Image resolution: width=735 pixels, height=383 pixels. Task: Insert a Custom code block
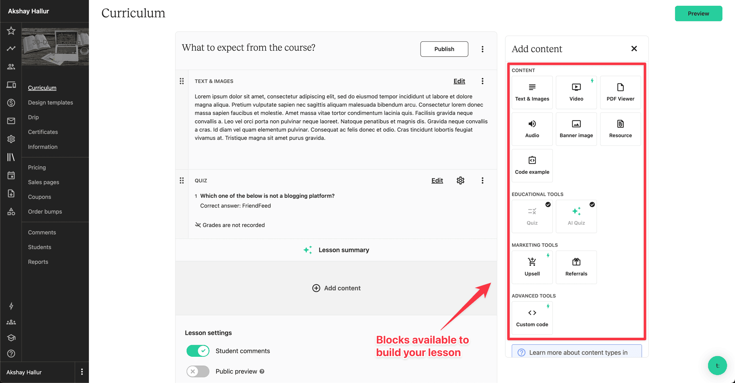point(532,318)
